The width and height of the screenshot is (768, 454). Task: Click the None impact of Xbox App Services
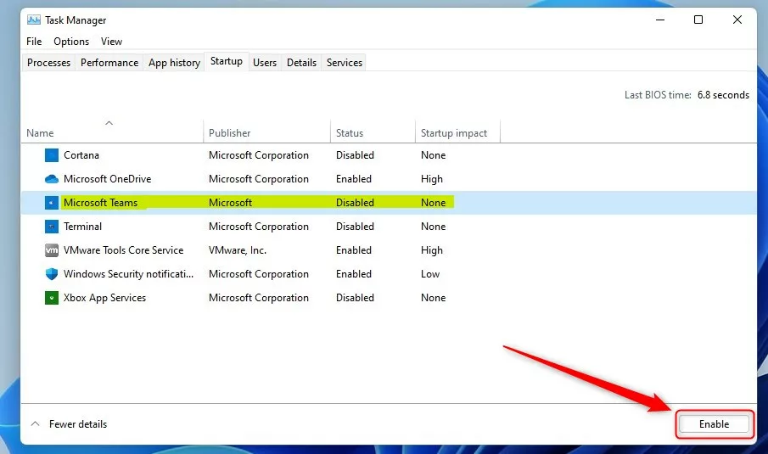pyautogui.click(x=433, y=298)
